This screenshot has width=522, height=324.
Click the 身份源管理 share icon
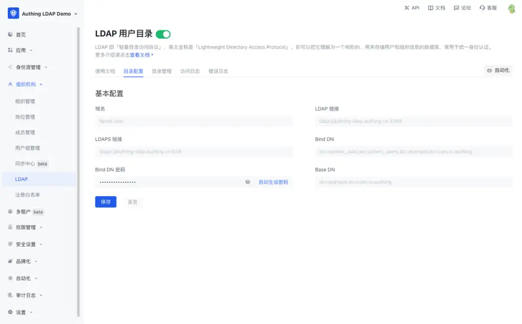[10, 67]
